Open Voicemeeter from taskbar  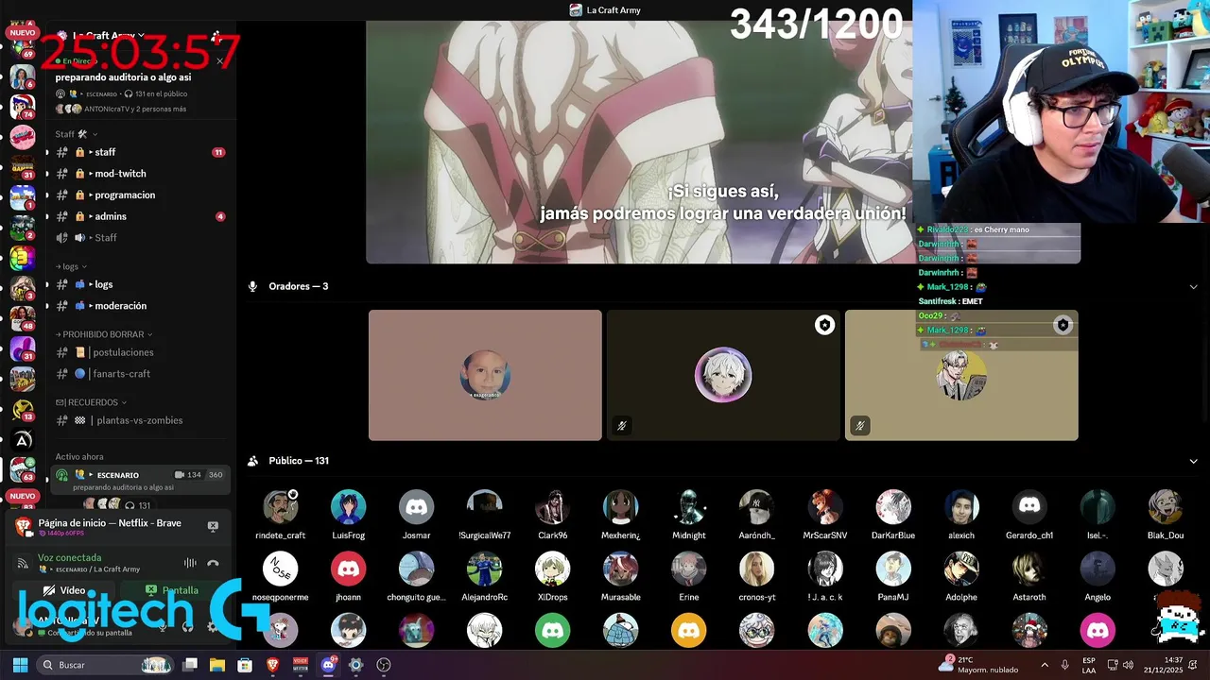[301, 665]
